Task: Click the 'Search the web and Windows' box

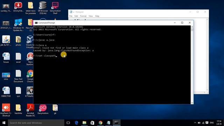Action: coord(36,123)
